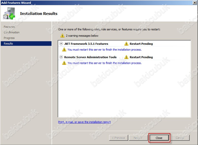Image resolution: width=198 pixels, height=145 pixels.
Task: Click the .NET Framework 3.5.1 Features heading
Action: click(x=86, y=44)
